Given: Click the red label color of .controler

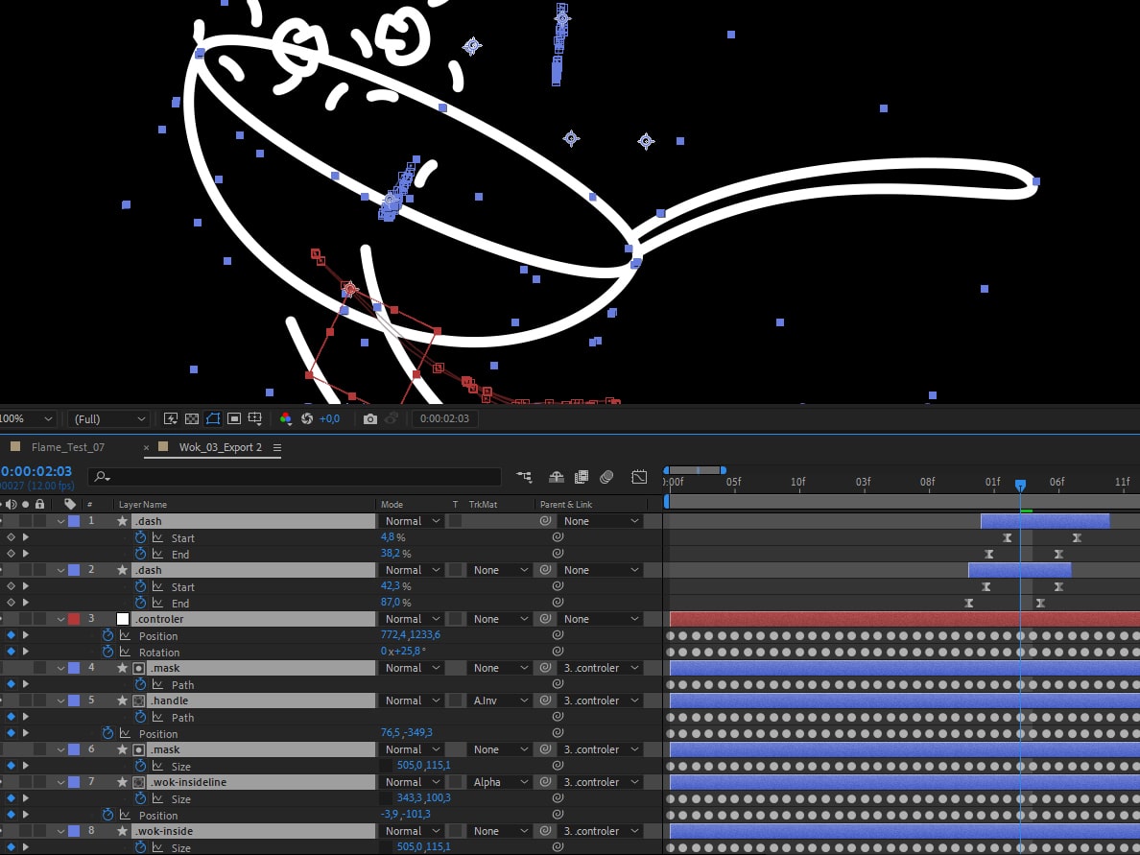Looking at the screenshot, I should point(74,619).
